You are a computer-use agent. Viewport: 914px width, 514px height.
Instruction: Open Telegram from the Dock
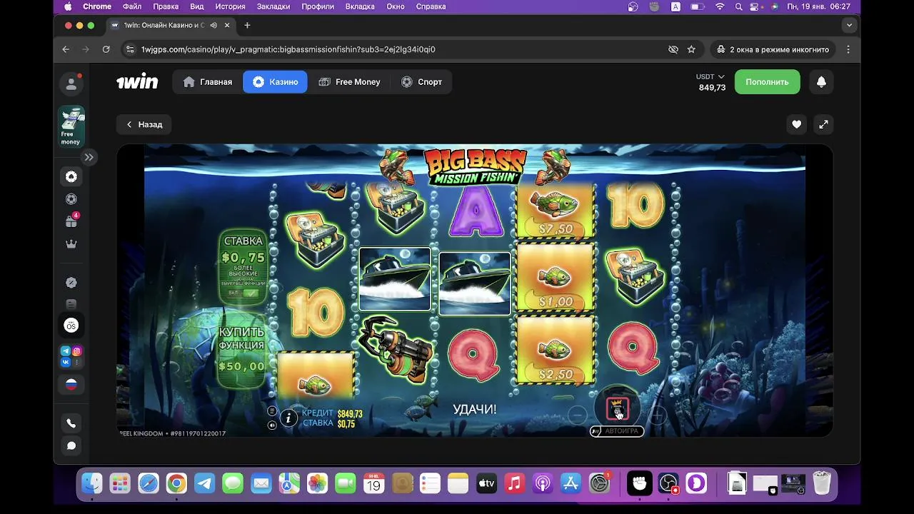tap(204, 483)
